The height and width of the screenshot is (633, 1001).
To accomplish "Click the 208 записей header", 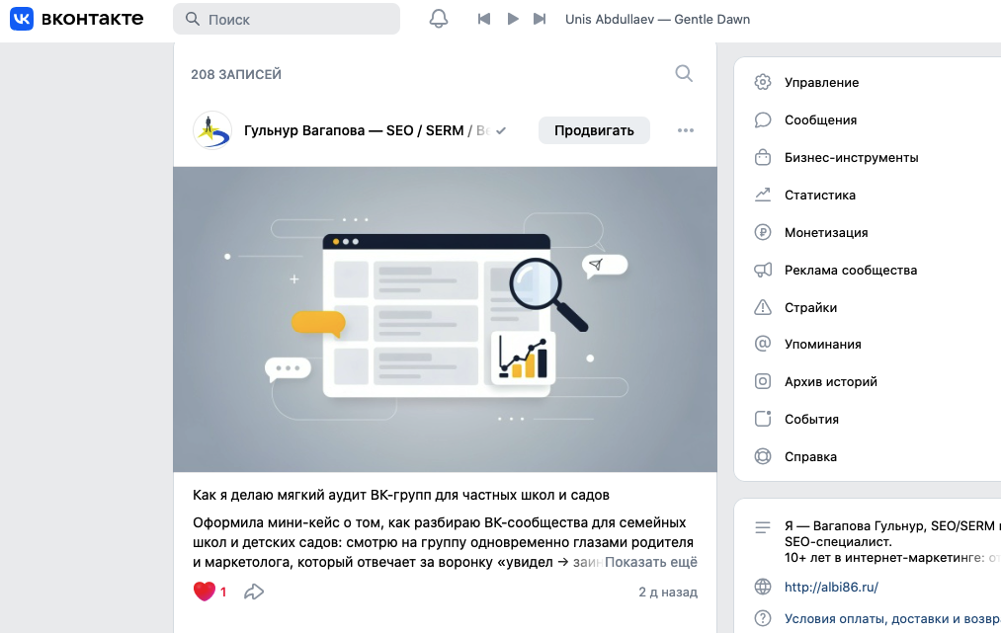I will (236, 75).
